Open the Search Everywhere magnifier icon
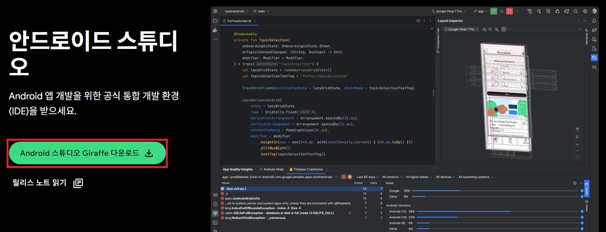This screenshot has width=606, height=232. coord(575,11)
